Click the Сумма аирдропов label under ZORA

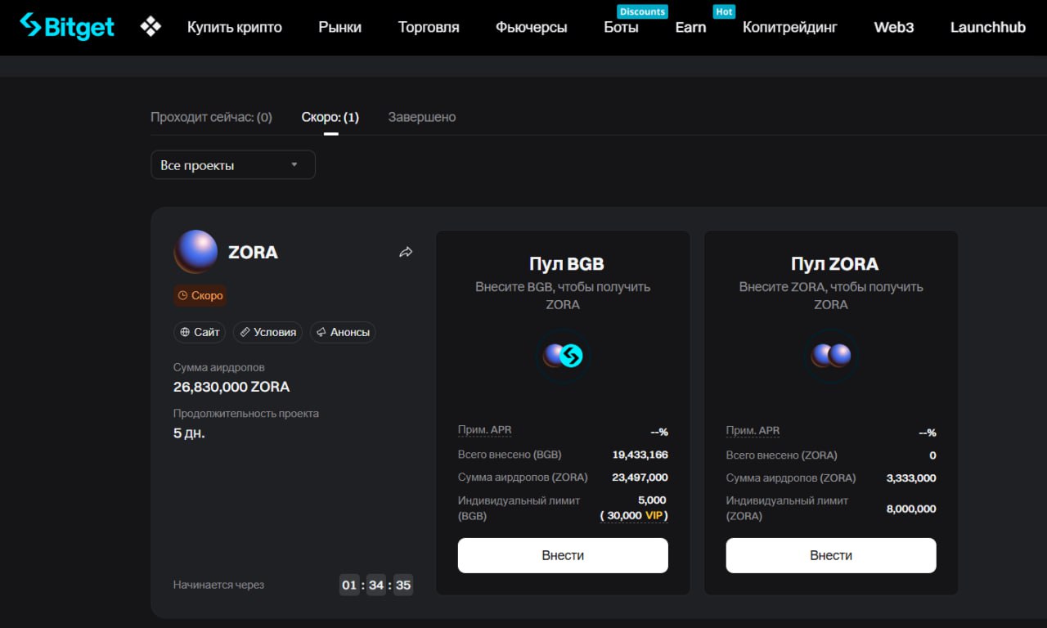tap(219, 367)
